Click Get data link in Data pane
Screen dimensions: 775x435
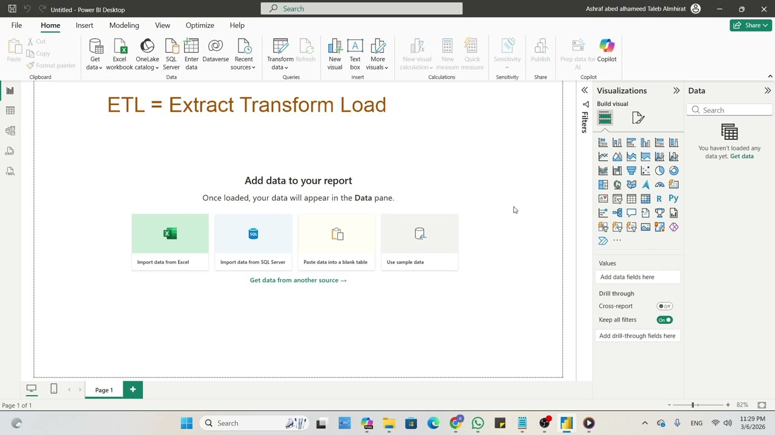(x=742, y=156)
